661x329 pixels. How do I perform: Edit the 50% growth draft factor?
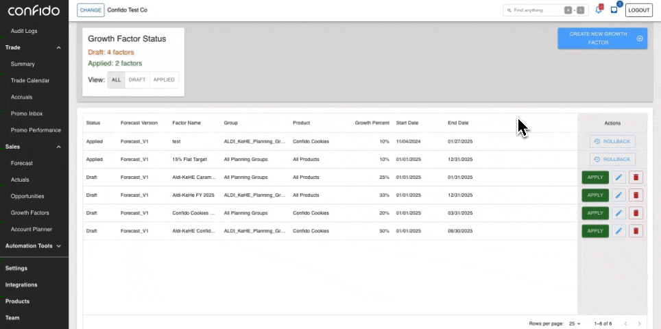[x=618, y=231]
